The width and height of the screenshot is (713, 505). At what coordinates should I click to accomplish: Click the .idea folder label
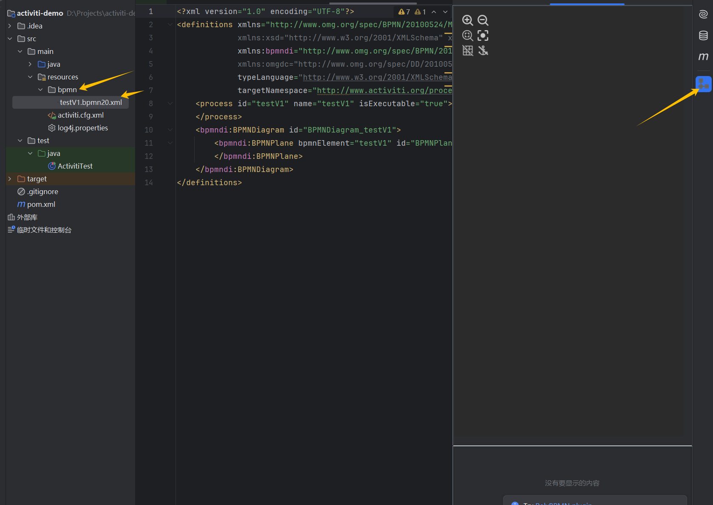point(35,26)
